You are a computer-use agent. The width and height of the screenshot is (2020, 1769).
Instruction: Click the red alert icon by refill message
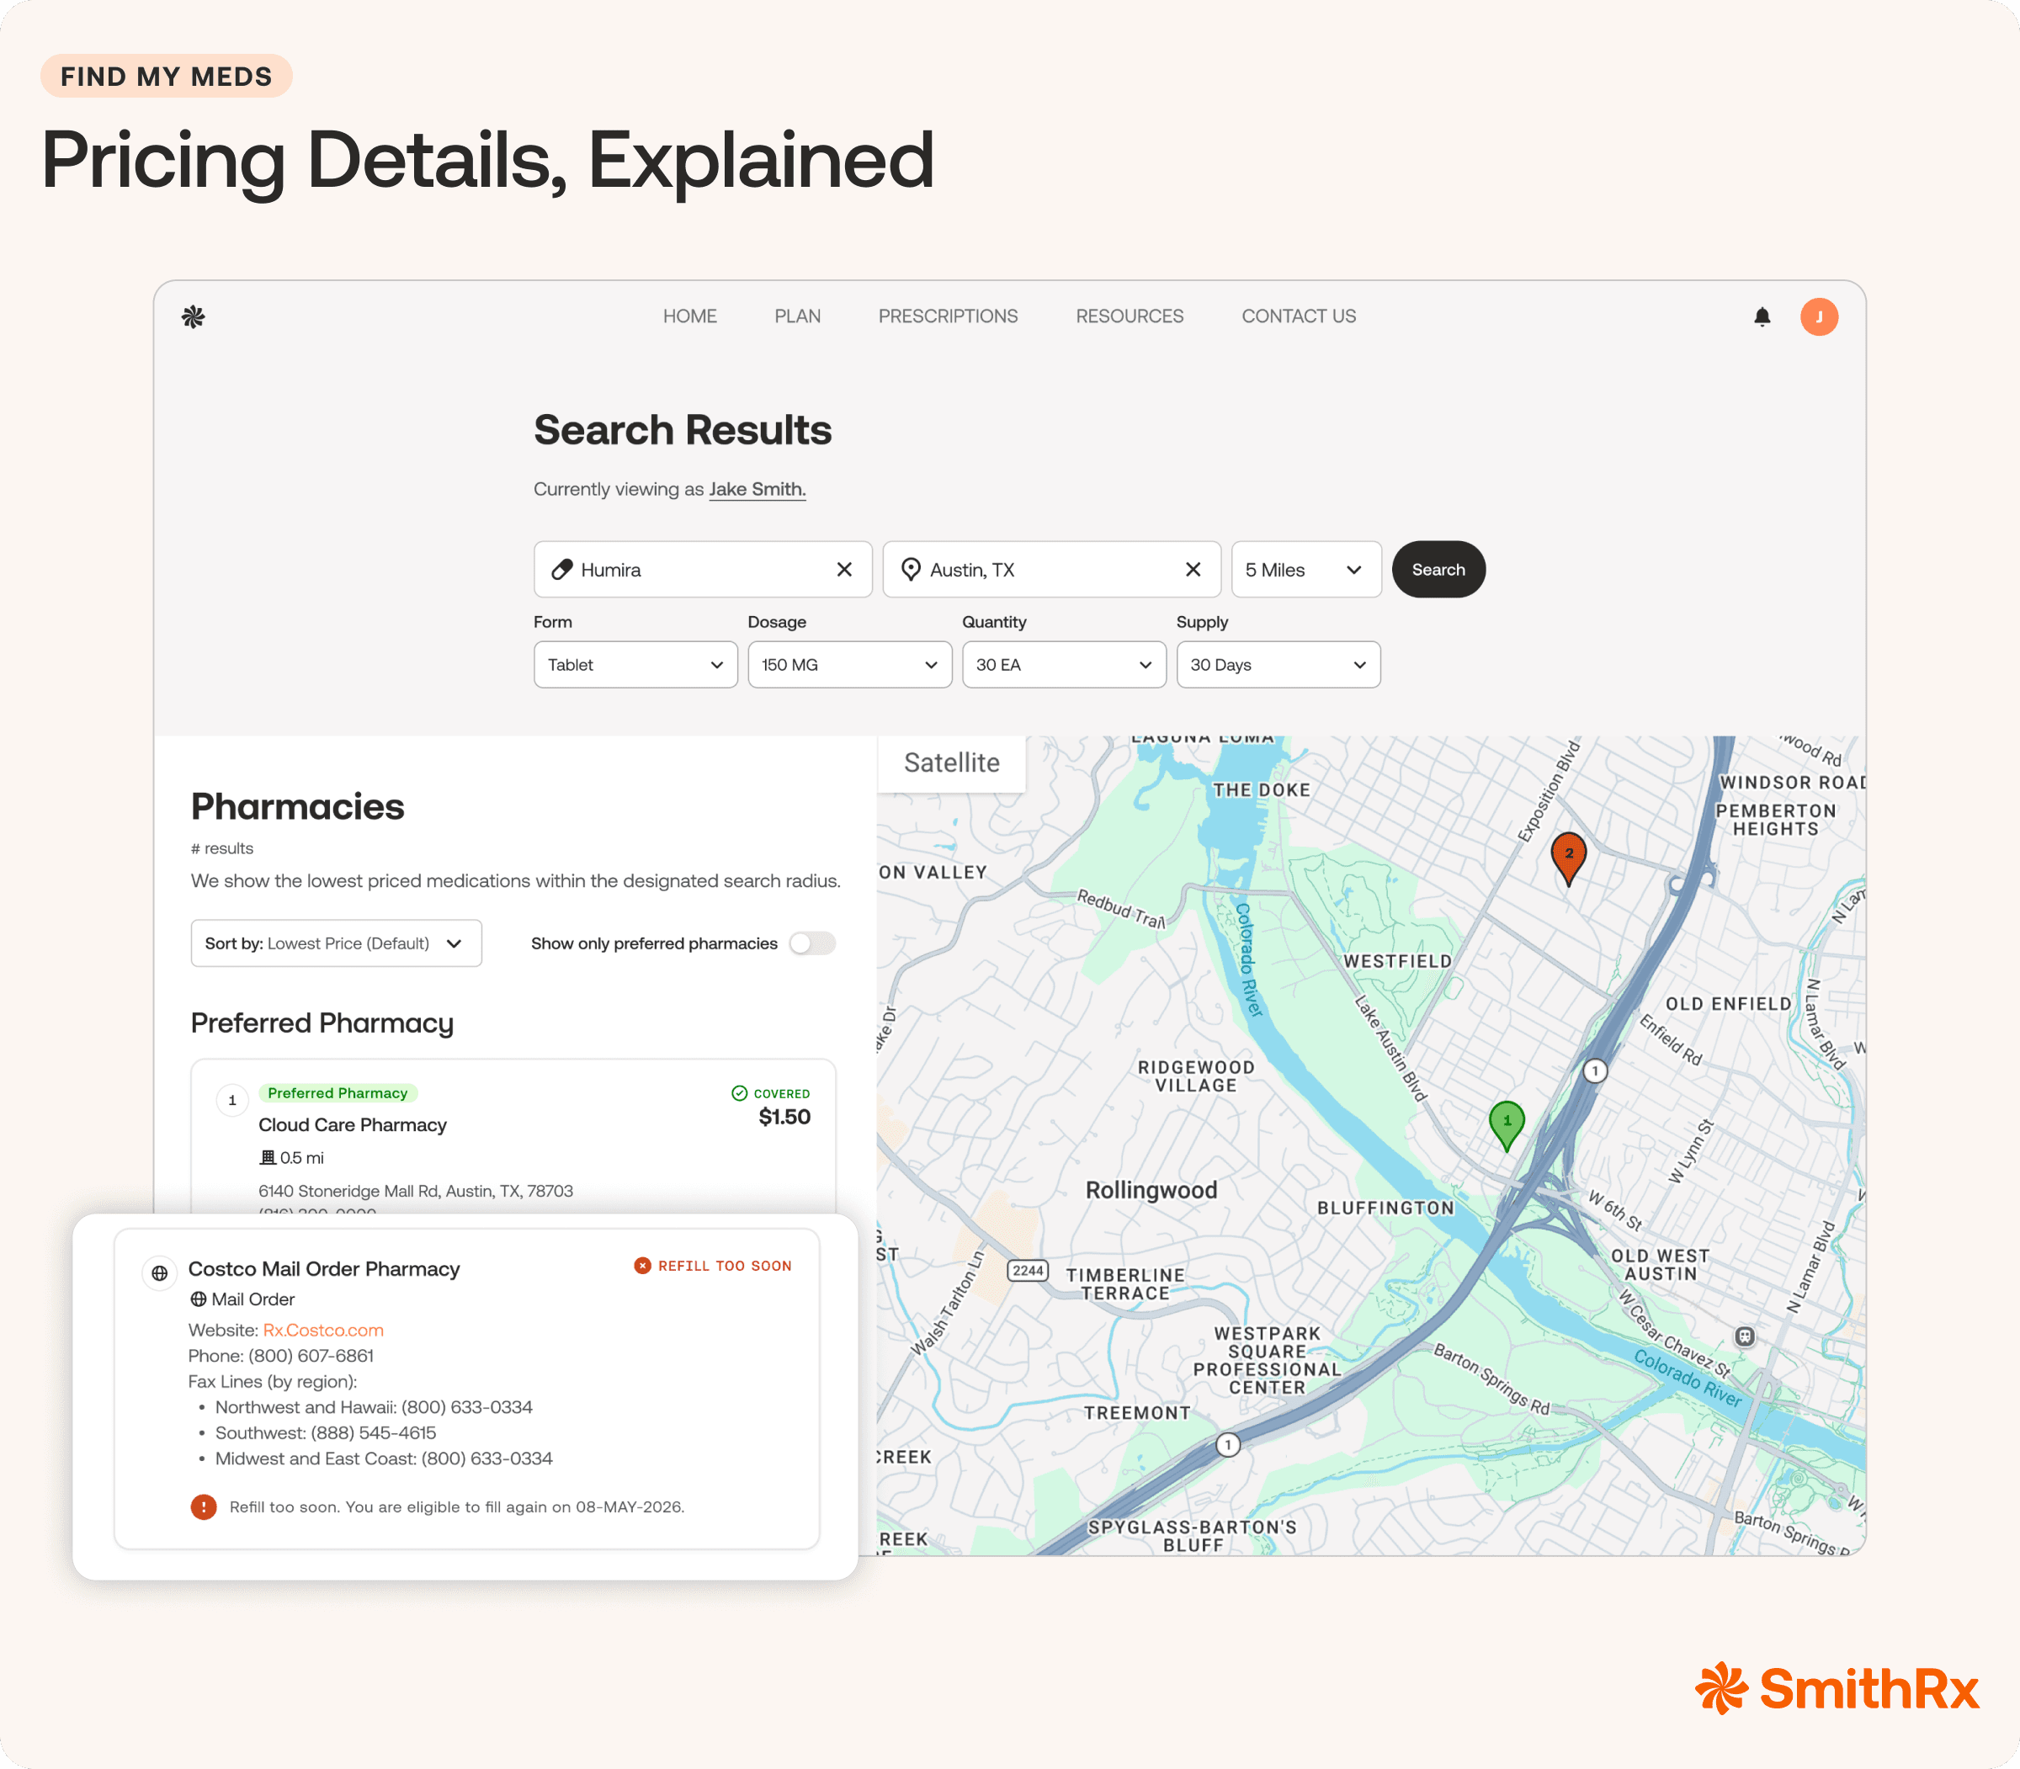[x=204, y=1507]
